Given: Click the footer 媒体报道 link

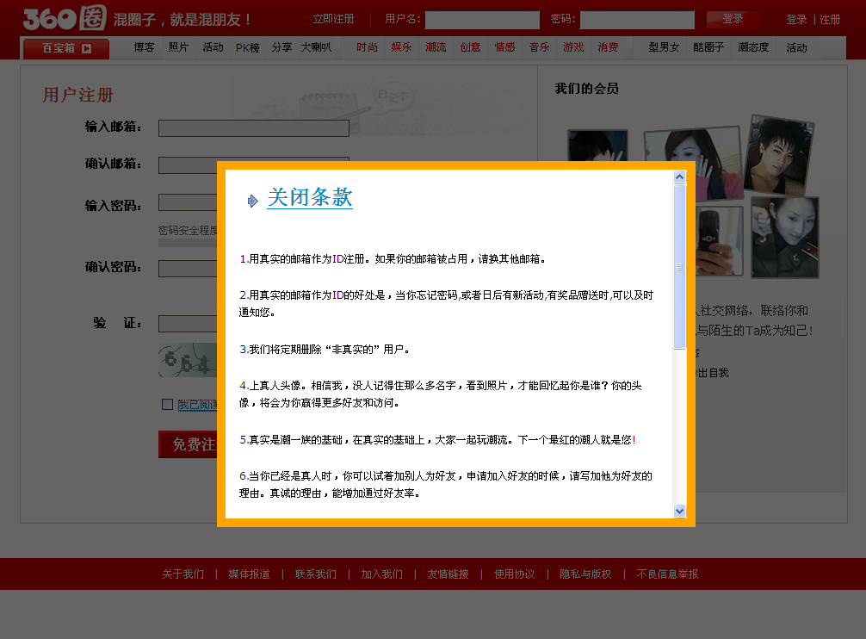Looking at the screenshot, I should tap(249, 574).
